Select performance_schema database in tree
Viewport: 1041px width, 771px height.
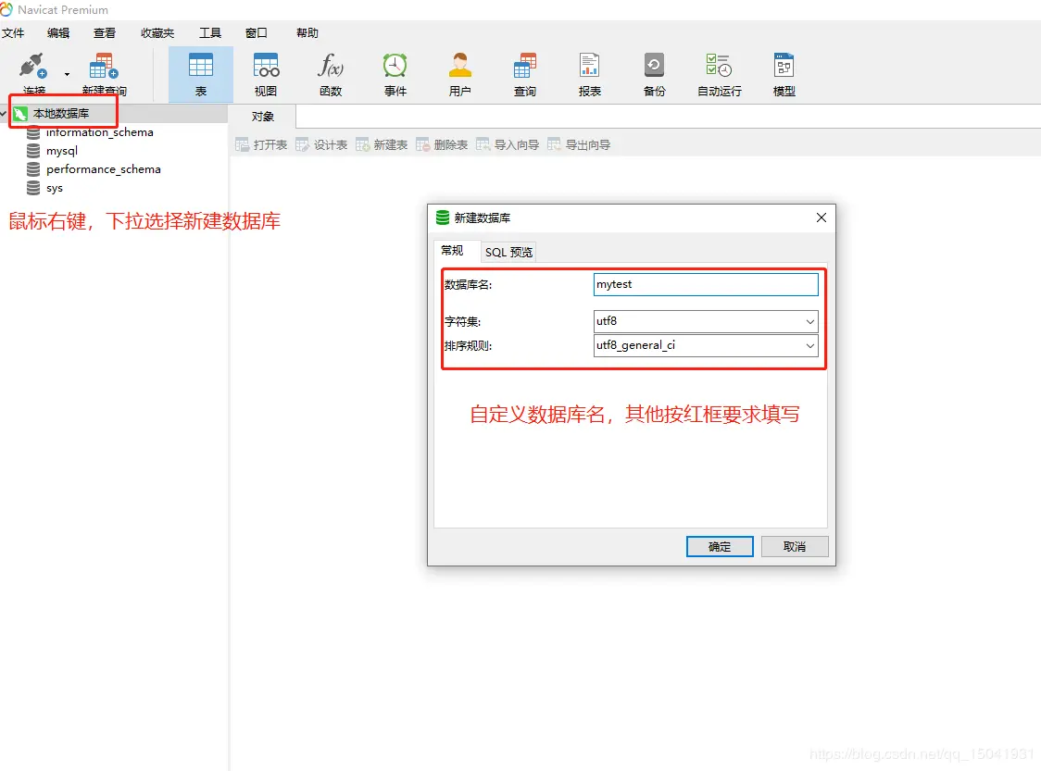click(104, 169)
